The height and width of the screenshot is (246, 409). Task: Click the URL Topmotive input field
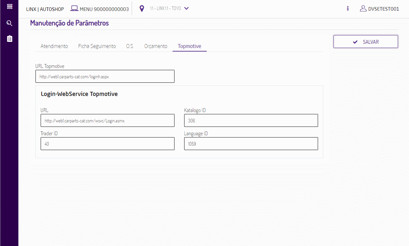[105, 77]
